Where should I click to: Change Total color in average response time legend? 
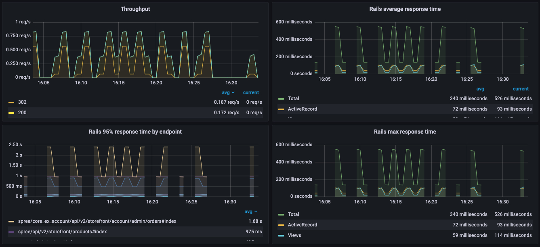pos(281,99)
